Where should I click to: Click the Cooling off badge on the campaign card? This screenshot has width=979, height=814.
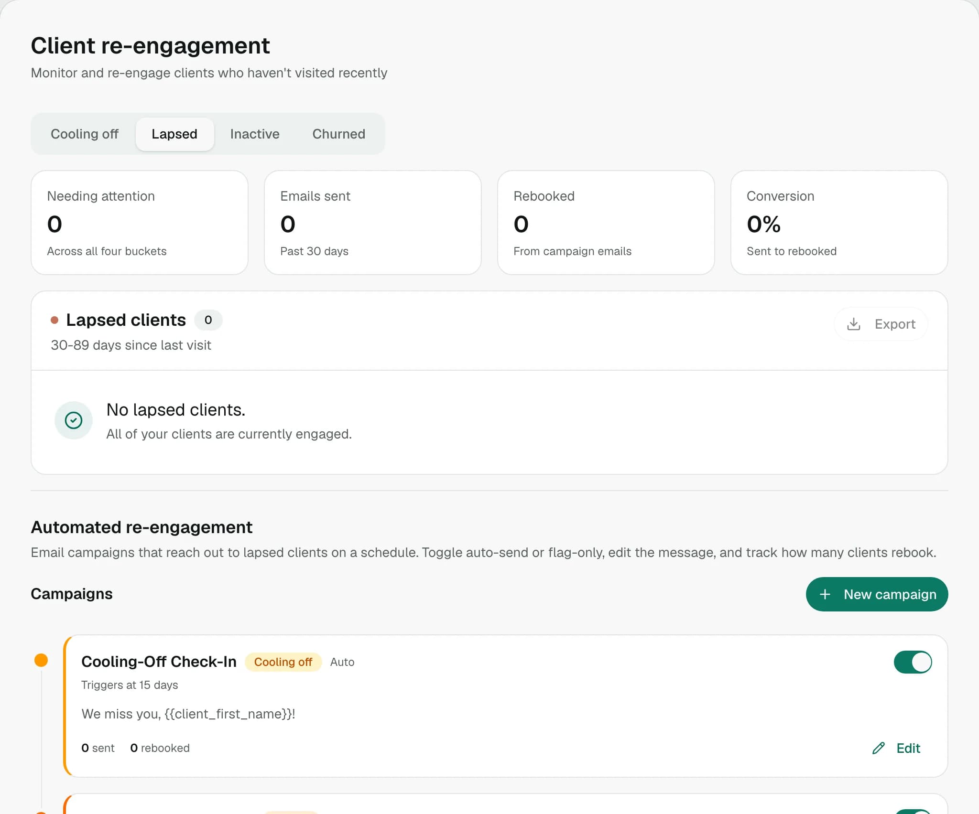283,662
